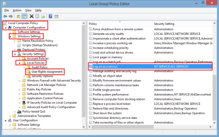
Task: Open the Properties toolbar icon
Action: (x=37, y=16)
